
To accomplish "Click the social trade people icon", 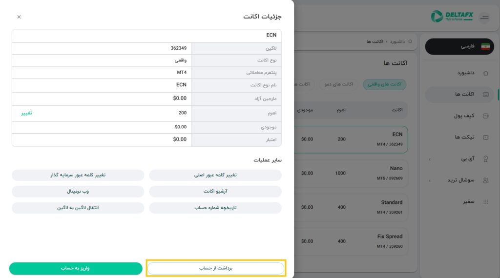I will point(485,180).
